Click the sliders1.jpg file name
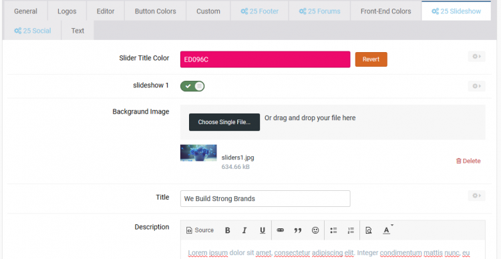This screenshot has width=501, height=259. click(x=238, y=158)
